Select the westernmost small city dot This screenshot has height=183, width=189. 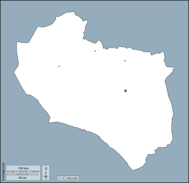click(x=59, y=66)
